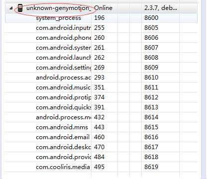
Task: Click PID value 262
Action: click(99, 58)
